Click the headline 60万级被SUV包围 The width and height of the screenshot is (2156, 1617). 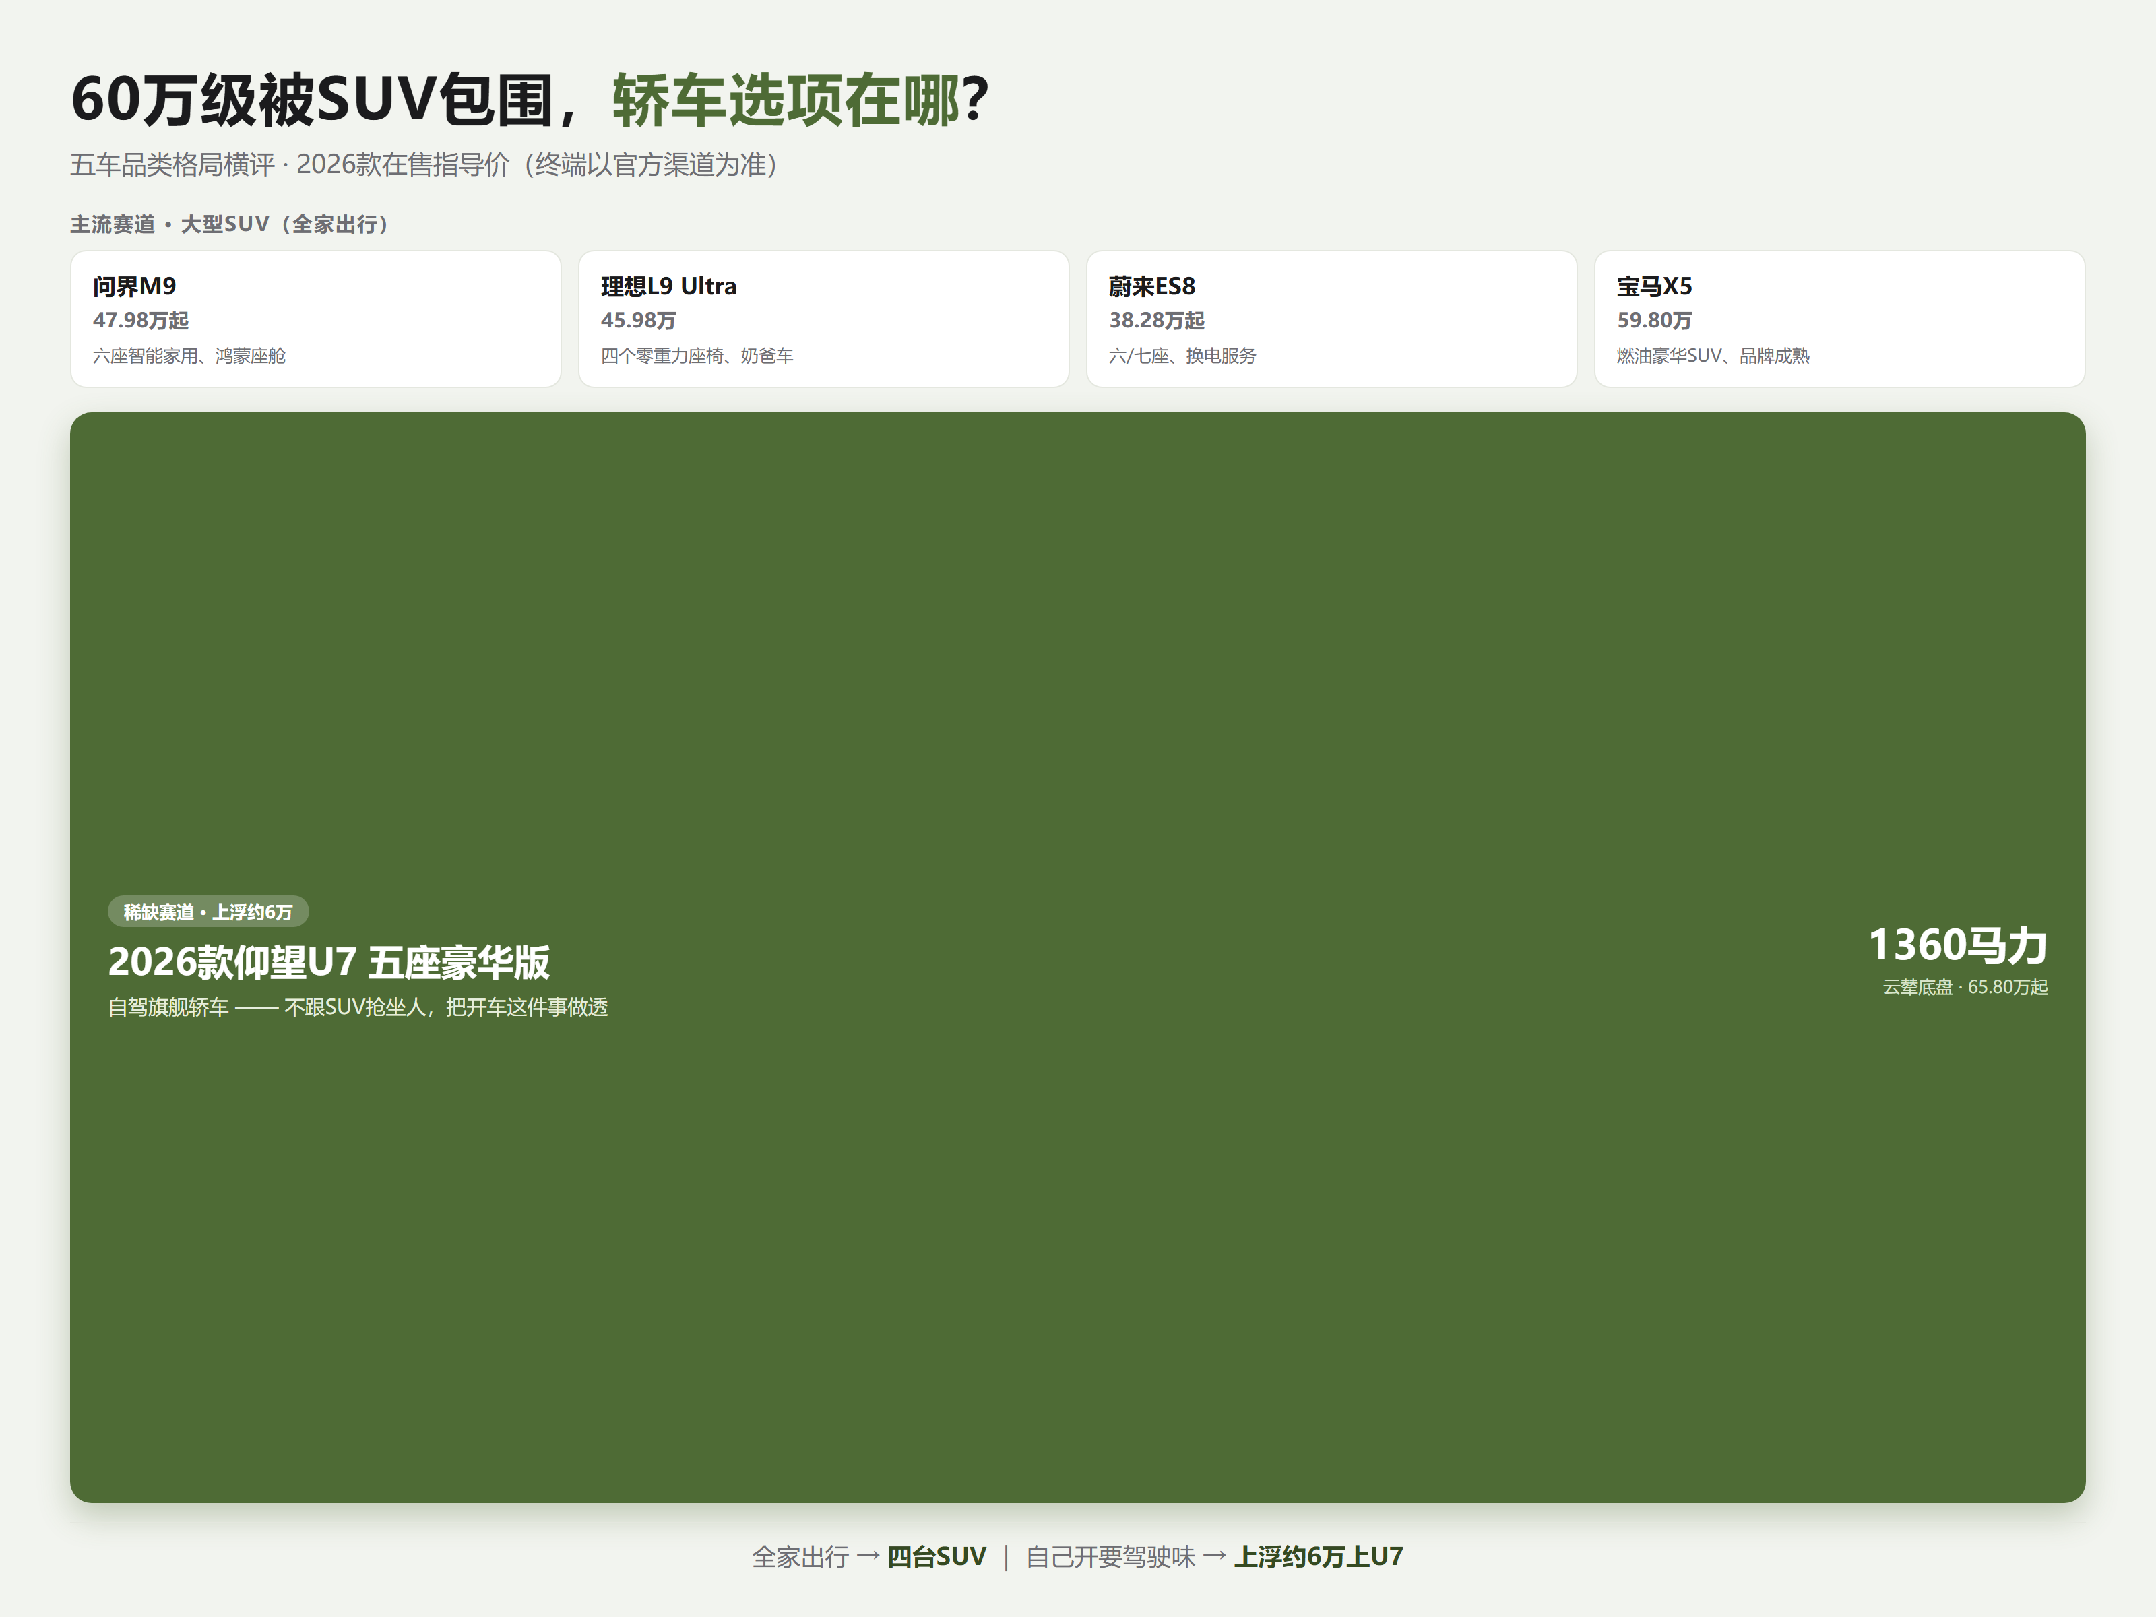pos(313,100)
